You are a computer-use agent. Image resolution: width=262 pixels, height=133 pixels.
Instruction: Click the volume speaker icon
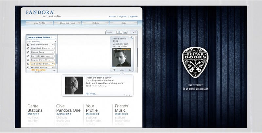[x=134, y=32]
